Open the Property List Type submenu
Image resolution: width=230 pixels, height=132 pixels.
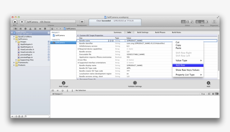click(188, 75)
